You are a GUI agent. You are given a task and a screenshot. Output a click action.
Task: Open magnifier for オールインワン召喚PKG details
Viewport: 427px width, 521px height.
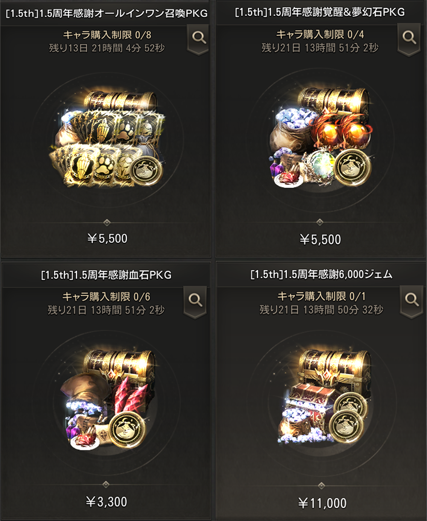[199, 39]
